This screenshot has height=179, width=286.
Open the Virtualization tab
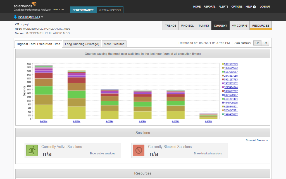tap(110, 10)
